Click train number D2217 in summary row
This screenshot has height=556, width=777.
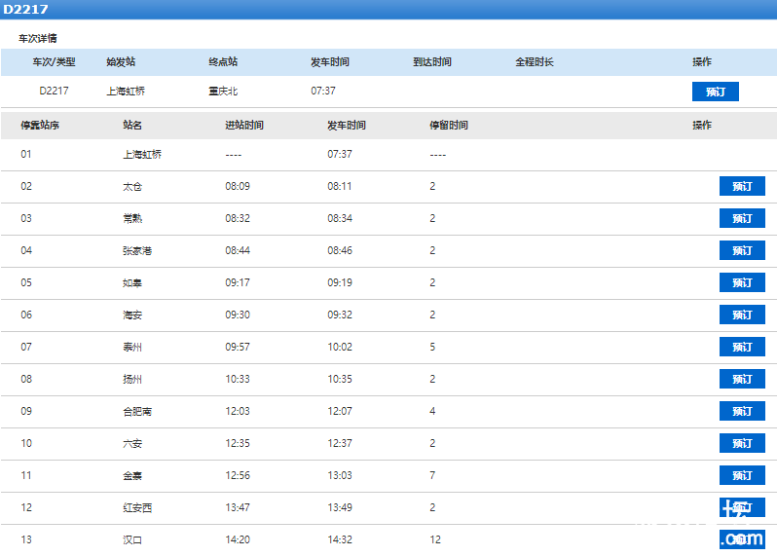point(54,91)
